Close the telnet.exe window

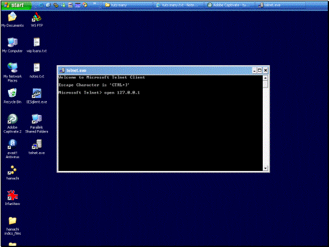coord(265,71)
